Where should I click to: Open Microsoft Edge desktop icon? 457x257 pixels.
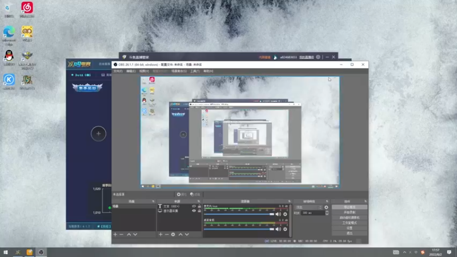pyautogui.click(x=9, y=35)
